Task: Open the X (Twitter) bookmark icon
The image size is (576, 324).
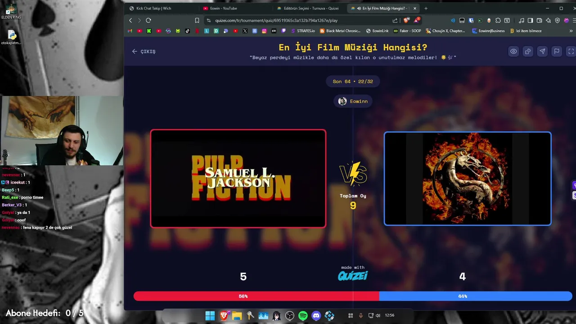Action: point(245,31)
